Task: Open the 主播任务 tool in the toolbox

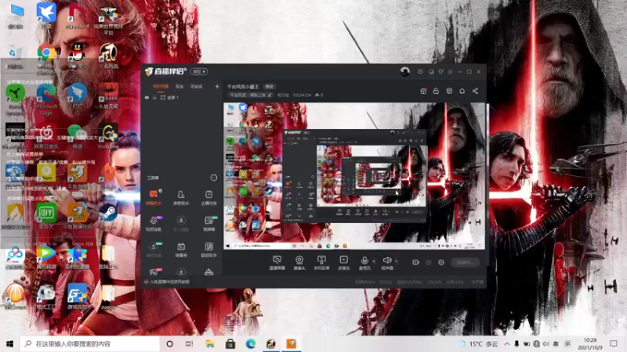Action: 208,198
